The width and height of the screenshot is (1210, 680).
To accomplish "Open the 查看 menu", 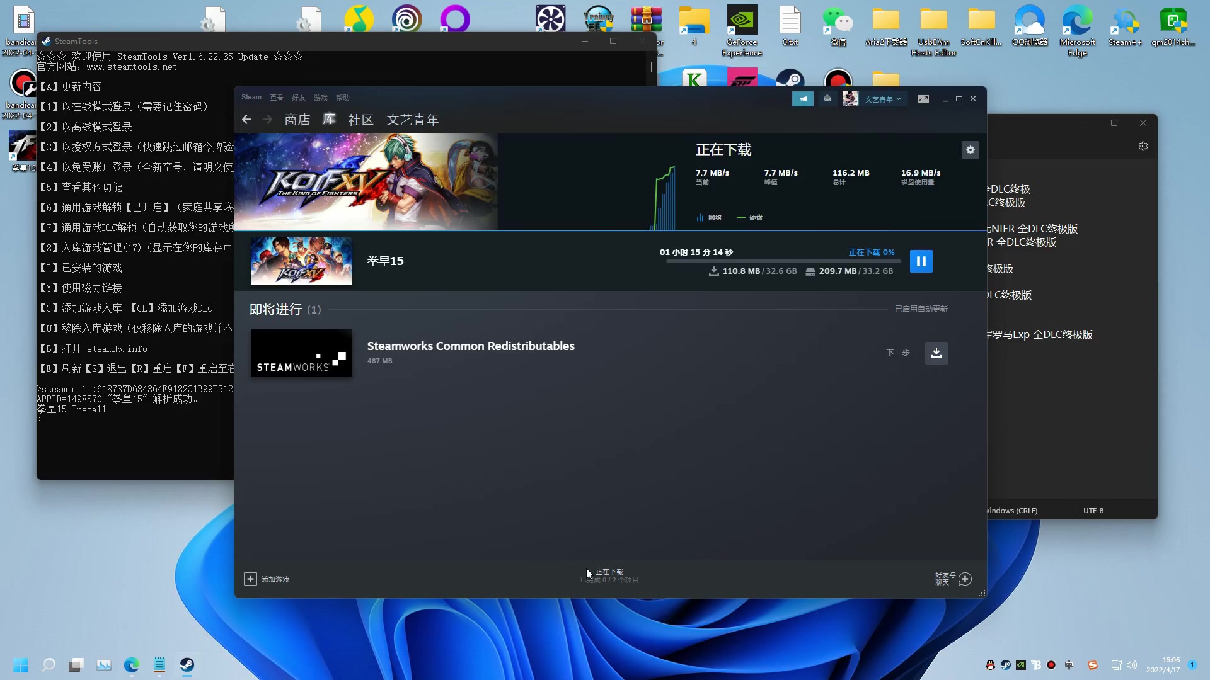I will pos(277,98).
